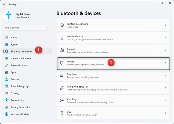Expand Printers & scanners chevron
The height and width of the screenshot is (124, 174).
(x=165, y=25)
